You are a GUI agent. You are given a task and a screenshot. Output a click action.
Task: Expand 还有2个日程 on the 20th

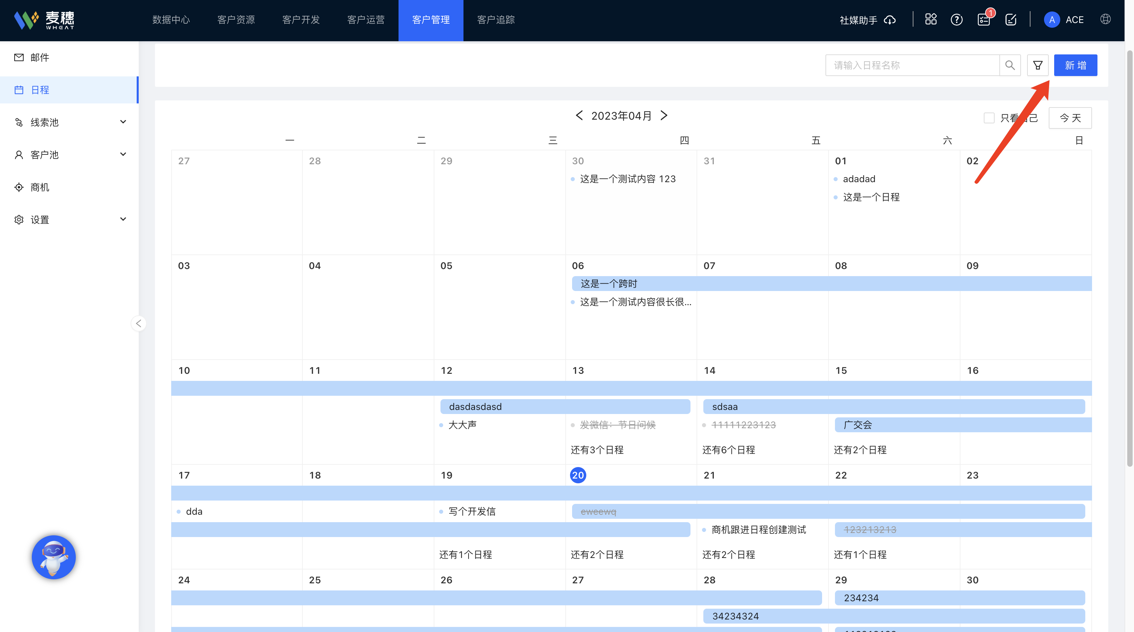tap(597, 555)
